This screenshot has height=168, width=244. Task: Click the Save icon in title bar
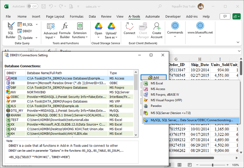[x=44, y=6]
